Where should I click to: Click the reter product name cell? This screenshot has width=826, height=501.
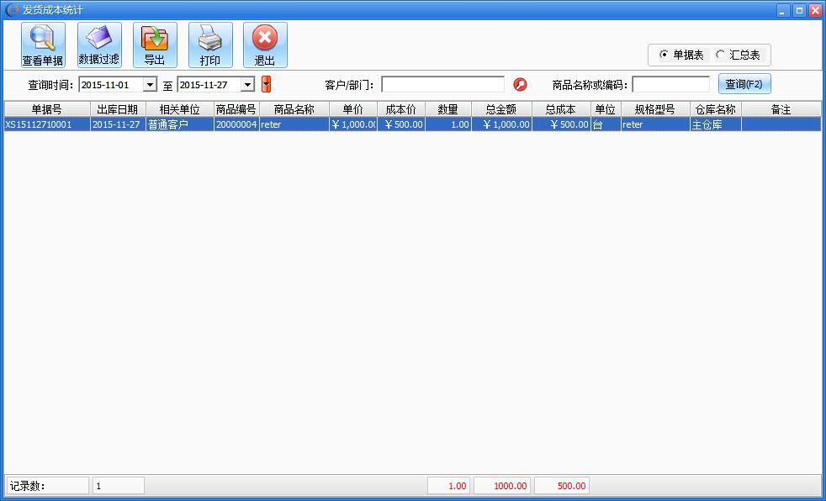[x=294, y=124]
